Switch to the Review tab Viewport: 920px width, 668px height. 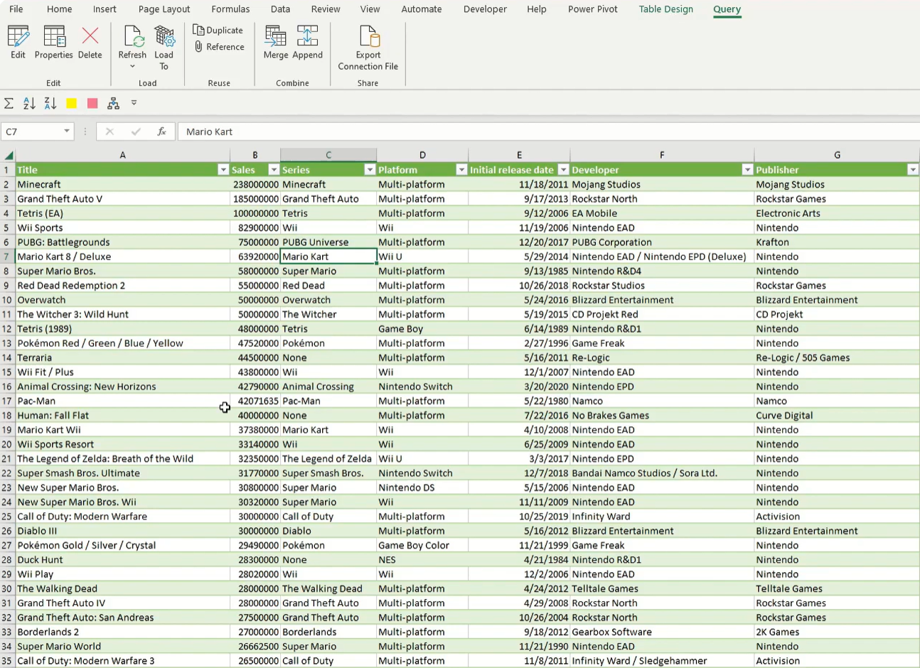tap(326, 9)
